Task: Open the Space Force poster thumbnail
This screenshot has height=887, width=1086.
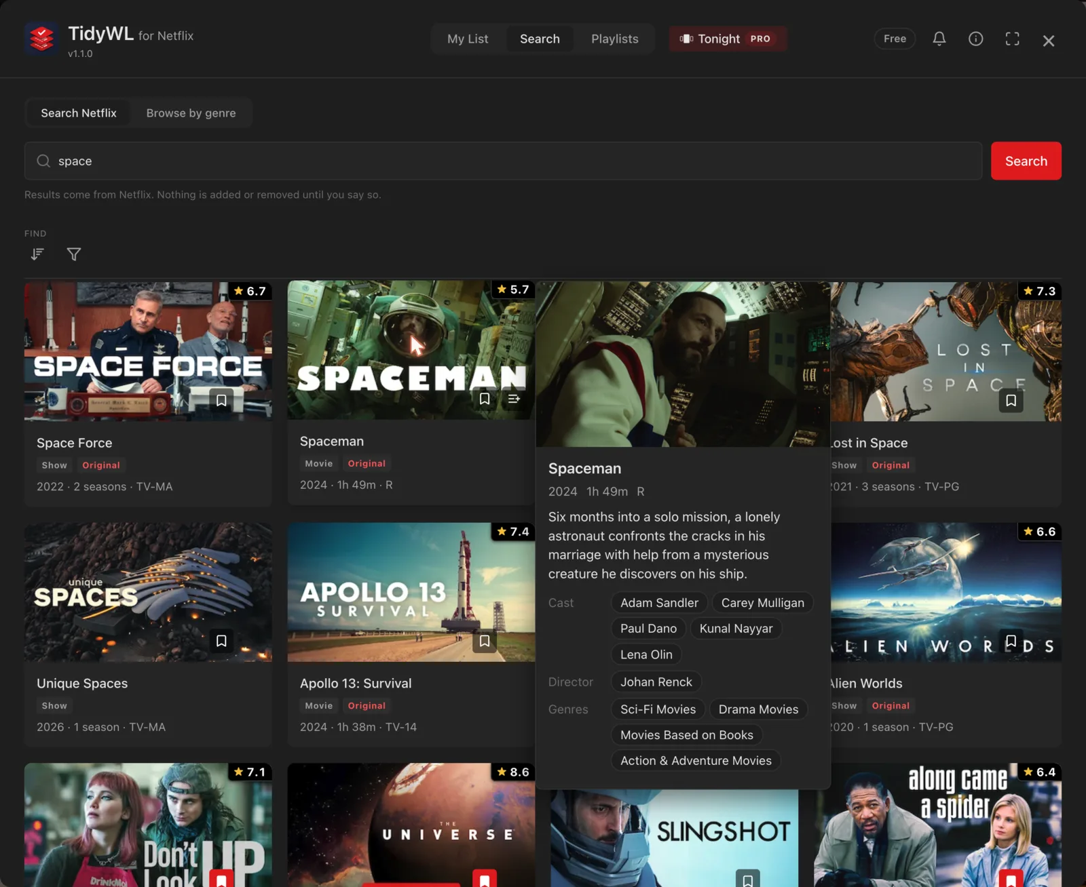Action: tap(148, 352)
